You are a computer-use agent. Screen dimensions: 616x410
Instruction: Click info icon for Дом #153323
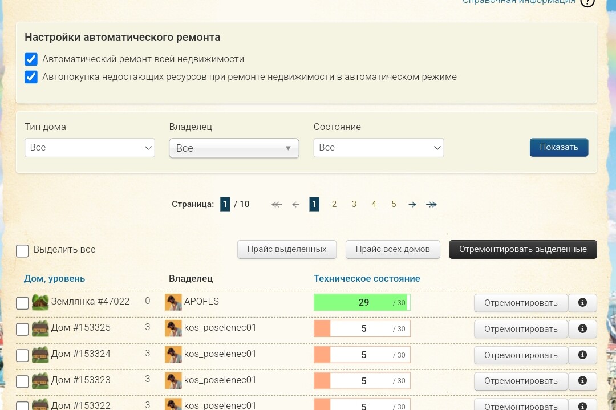[x=582, y=381]
